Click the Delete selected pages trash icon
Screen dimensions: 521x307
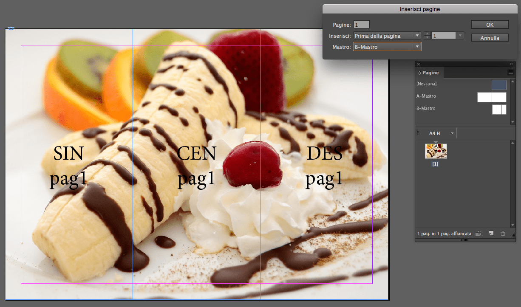[x=503, y=234]
